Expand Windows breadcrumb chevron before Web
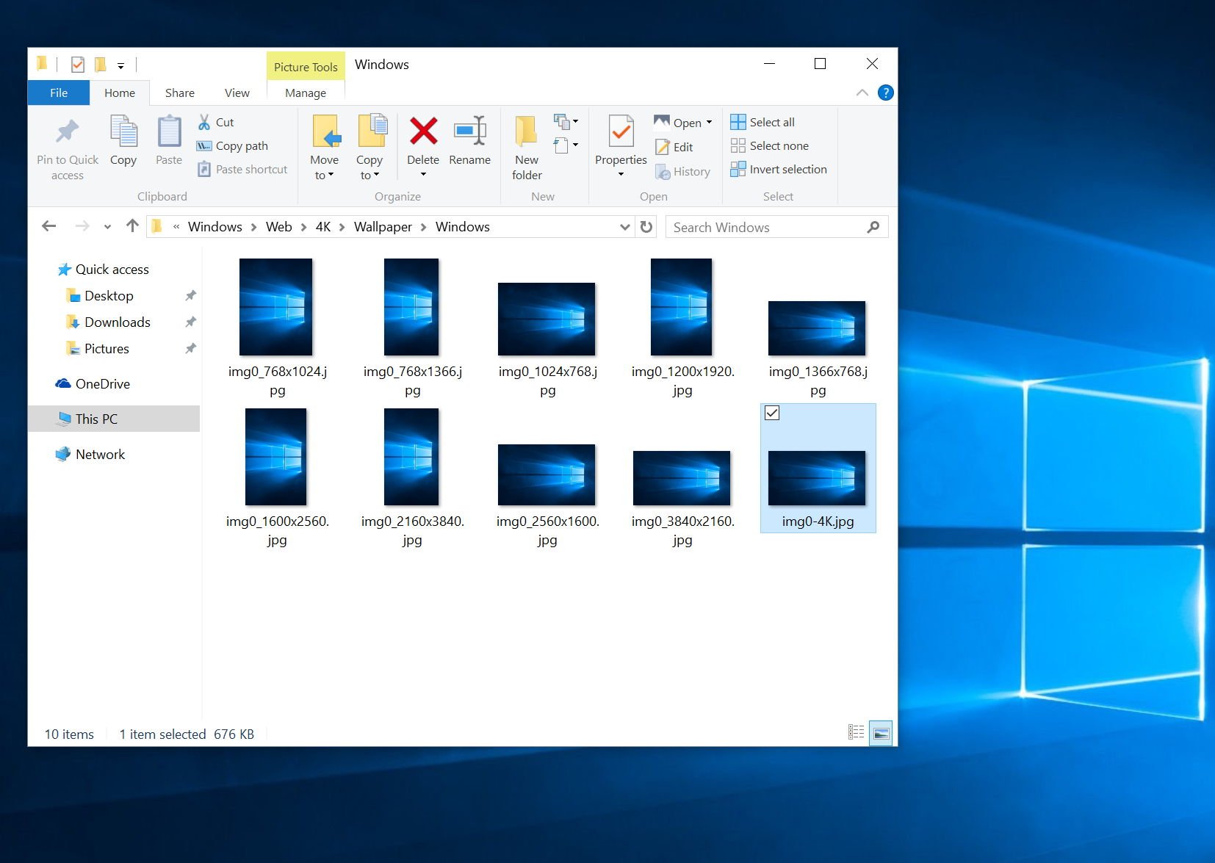Screen dimensions: 1215x863 click(253, 227)
